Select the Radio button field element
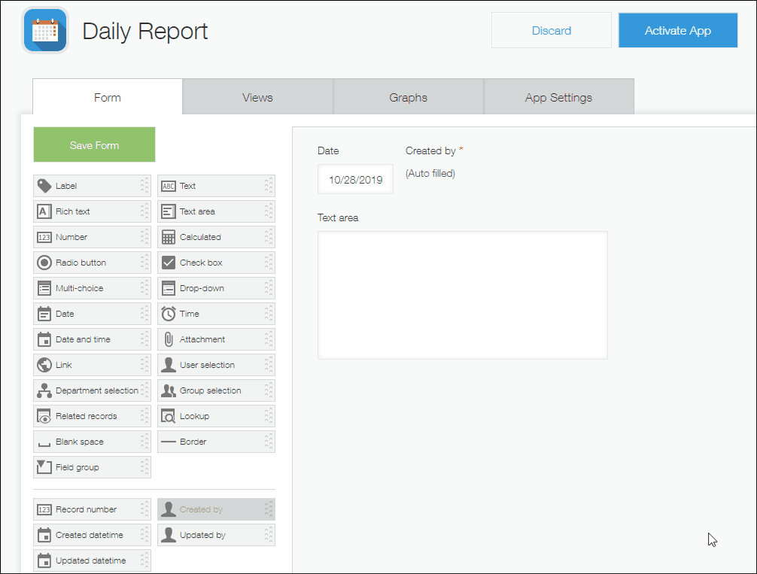Image resolution: width=757 pixels, height=574 pixels. 92,263
